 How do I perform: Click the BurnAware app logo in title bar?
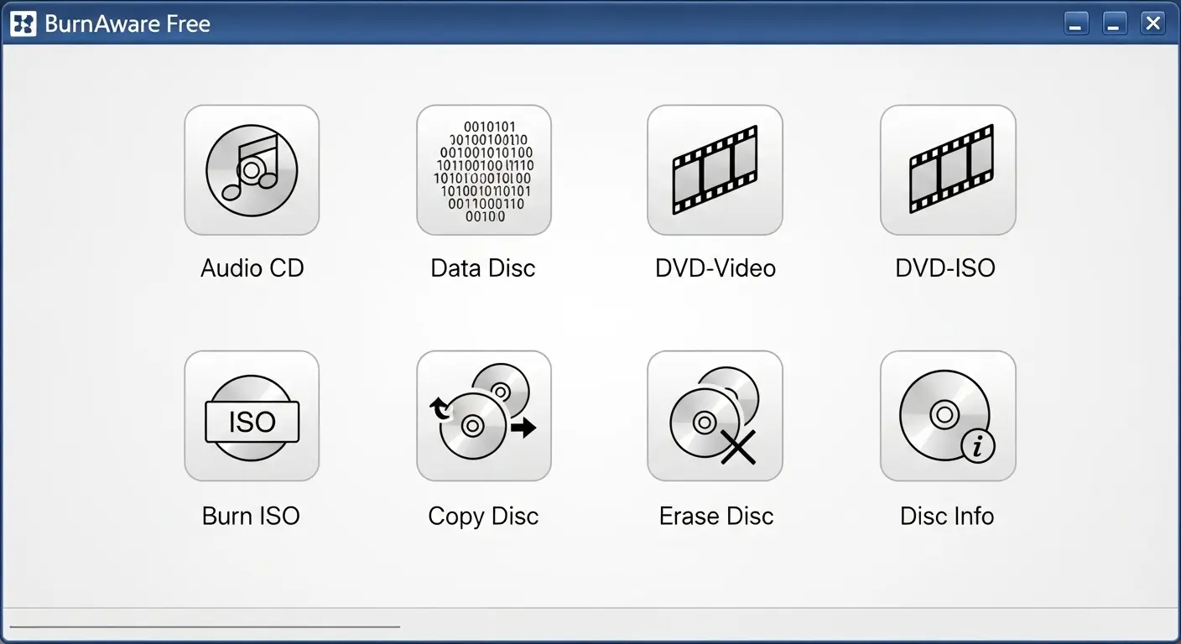click(23, 23)
